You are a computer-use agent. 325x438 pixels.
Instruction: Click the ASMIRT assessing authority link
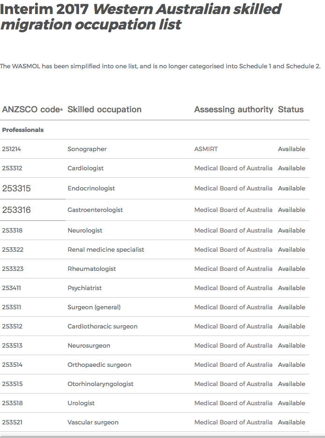(206, 149)
